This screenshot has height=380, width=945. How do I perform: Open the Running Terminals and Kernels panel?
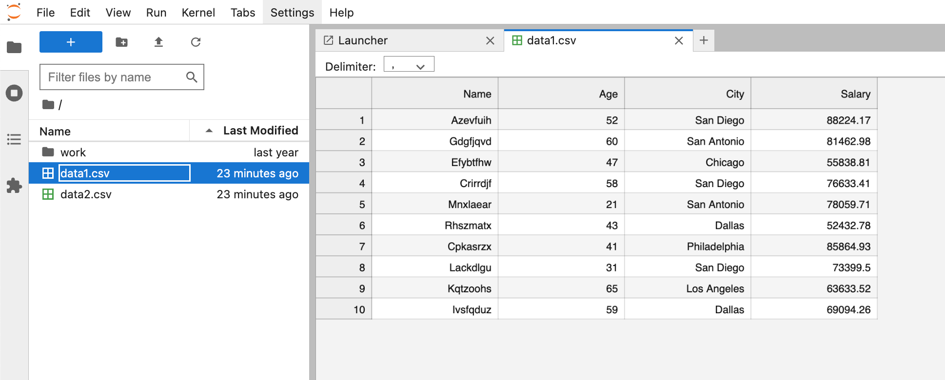[x=14, y=93]
